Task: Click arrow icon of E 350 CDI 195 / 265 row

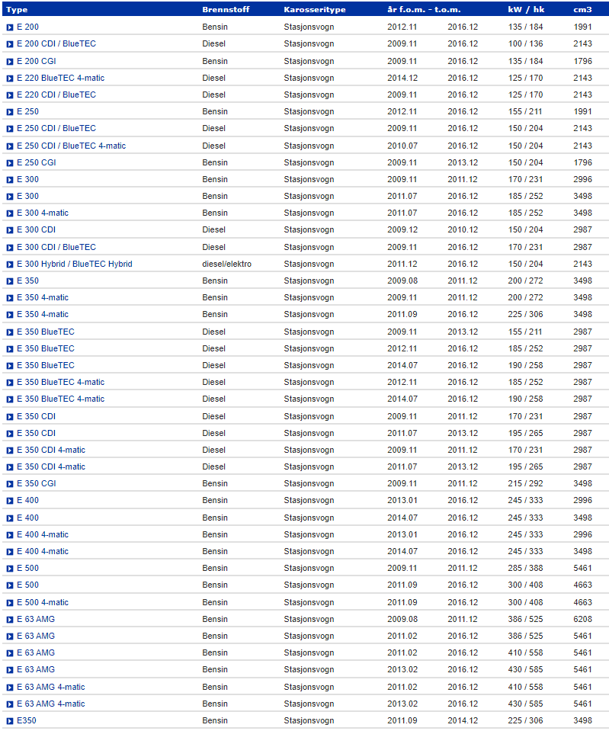Action: (10, 434)
